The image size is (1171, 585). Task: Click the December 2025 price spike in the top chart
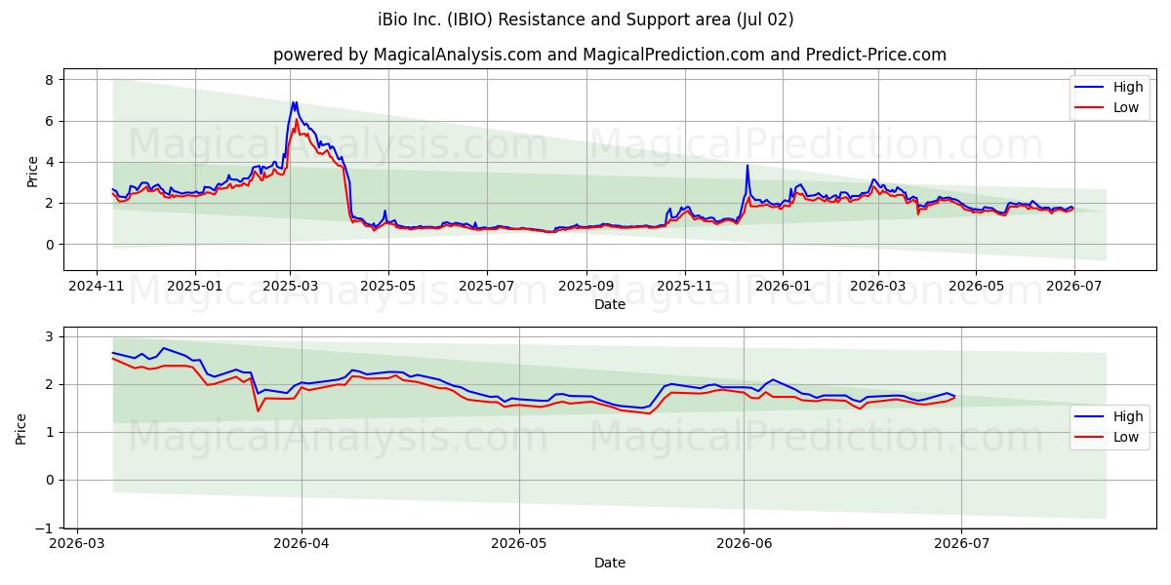pos(747,166)
